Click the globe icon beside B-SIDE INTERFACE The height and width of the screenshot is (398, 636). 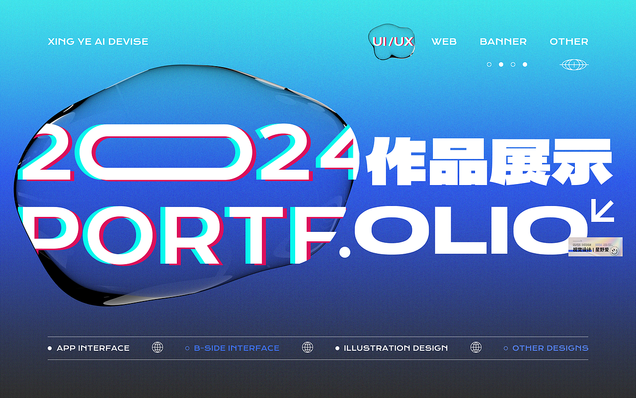(x=309, y=348)
